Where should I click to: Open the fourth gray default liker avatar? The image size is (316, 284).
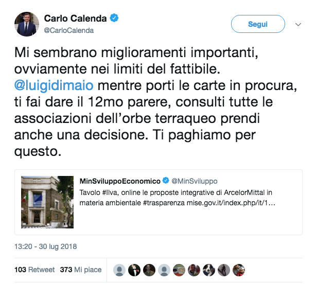pyautogui.click(x=164, y=270)
